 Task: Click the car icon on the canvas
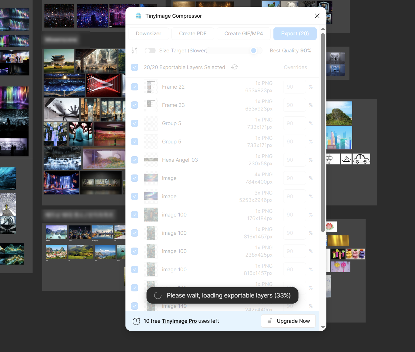tap(361, 159)
